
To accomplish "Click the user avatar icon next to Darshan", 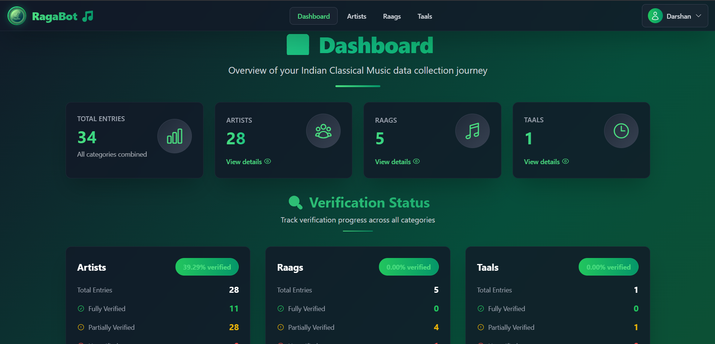I will click(655, 16).
